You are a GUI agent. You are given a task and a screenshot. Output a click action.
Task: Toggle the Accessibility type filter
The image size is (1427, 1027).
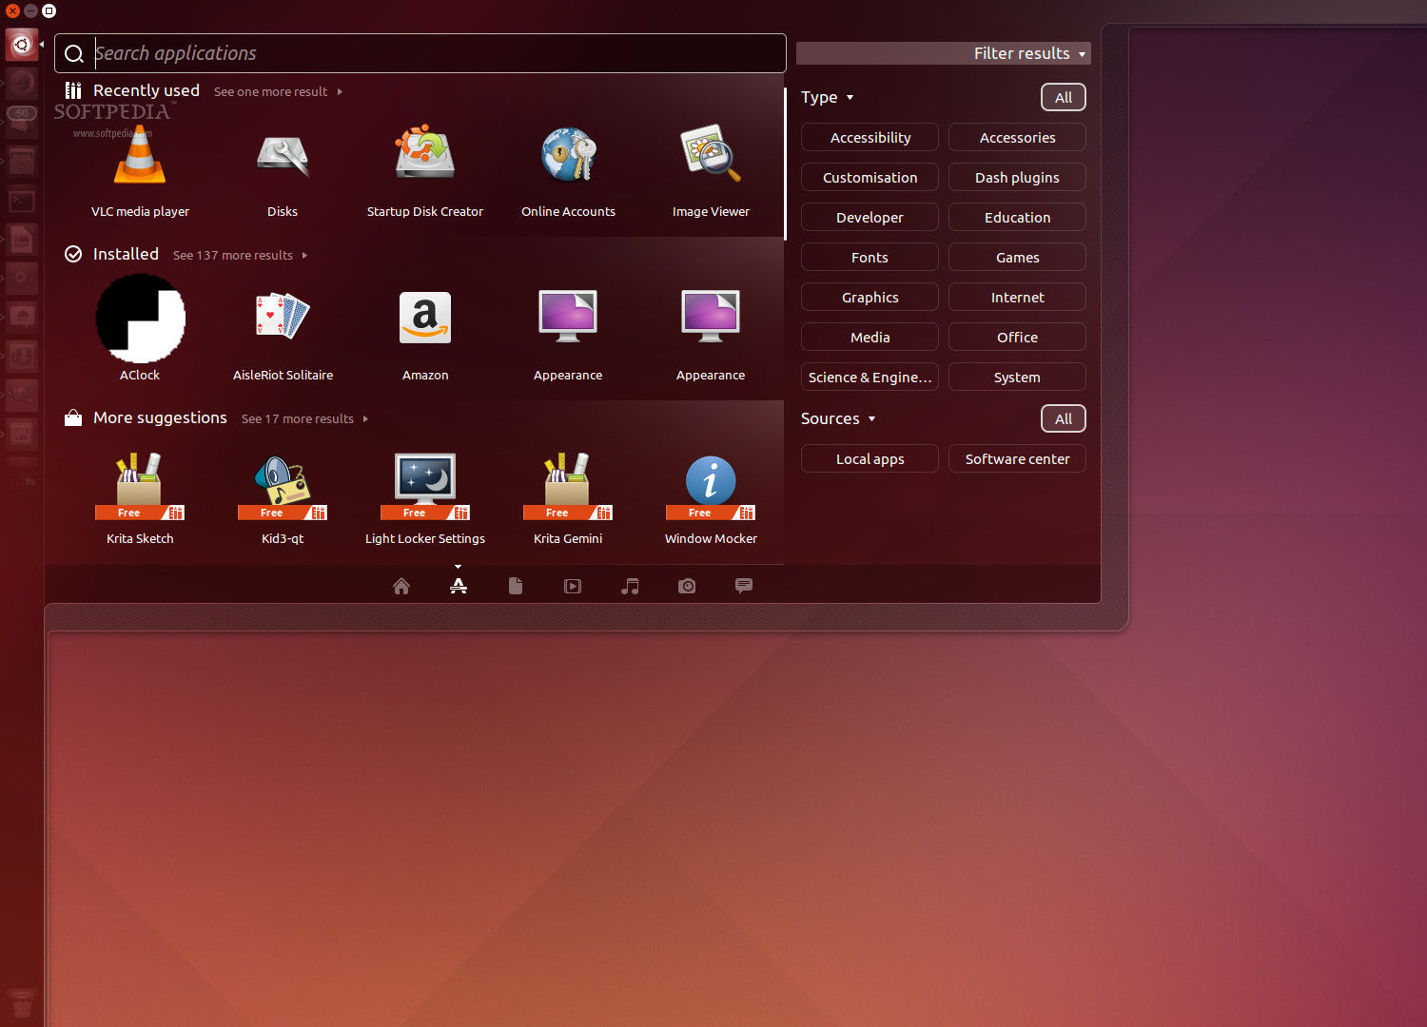(x=870, y=137)
